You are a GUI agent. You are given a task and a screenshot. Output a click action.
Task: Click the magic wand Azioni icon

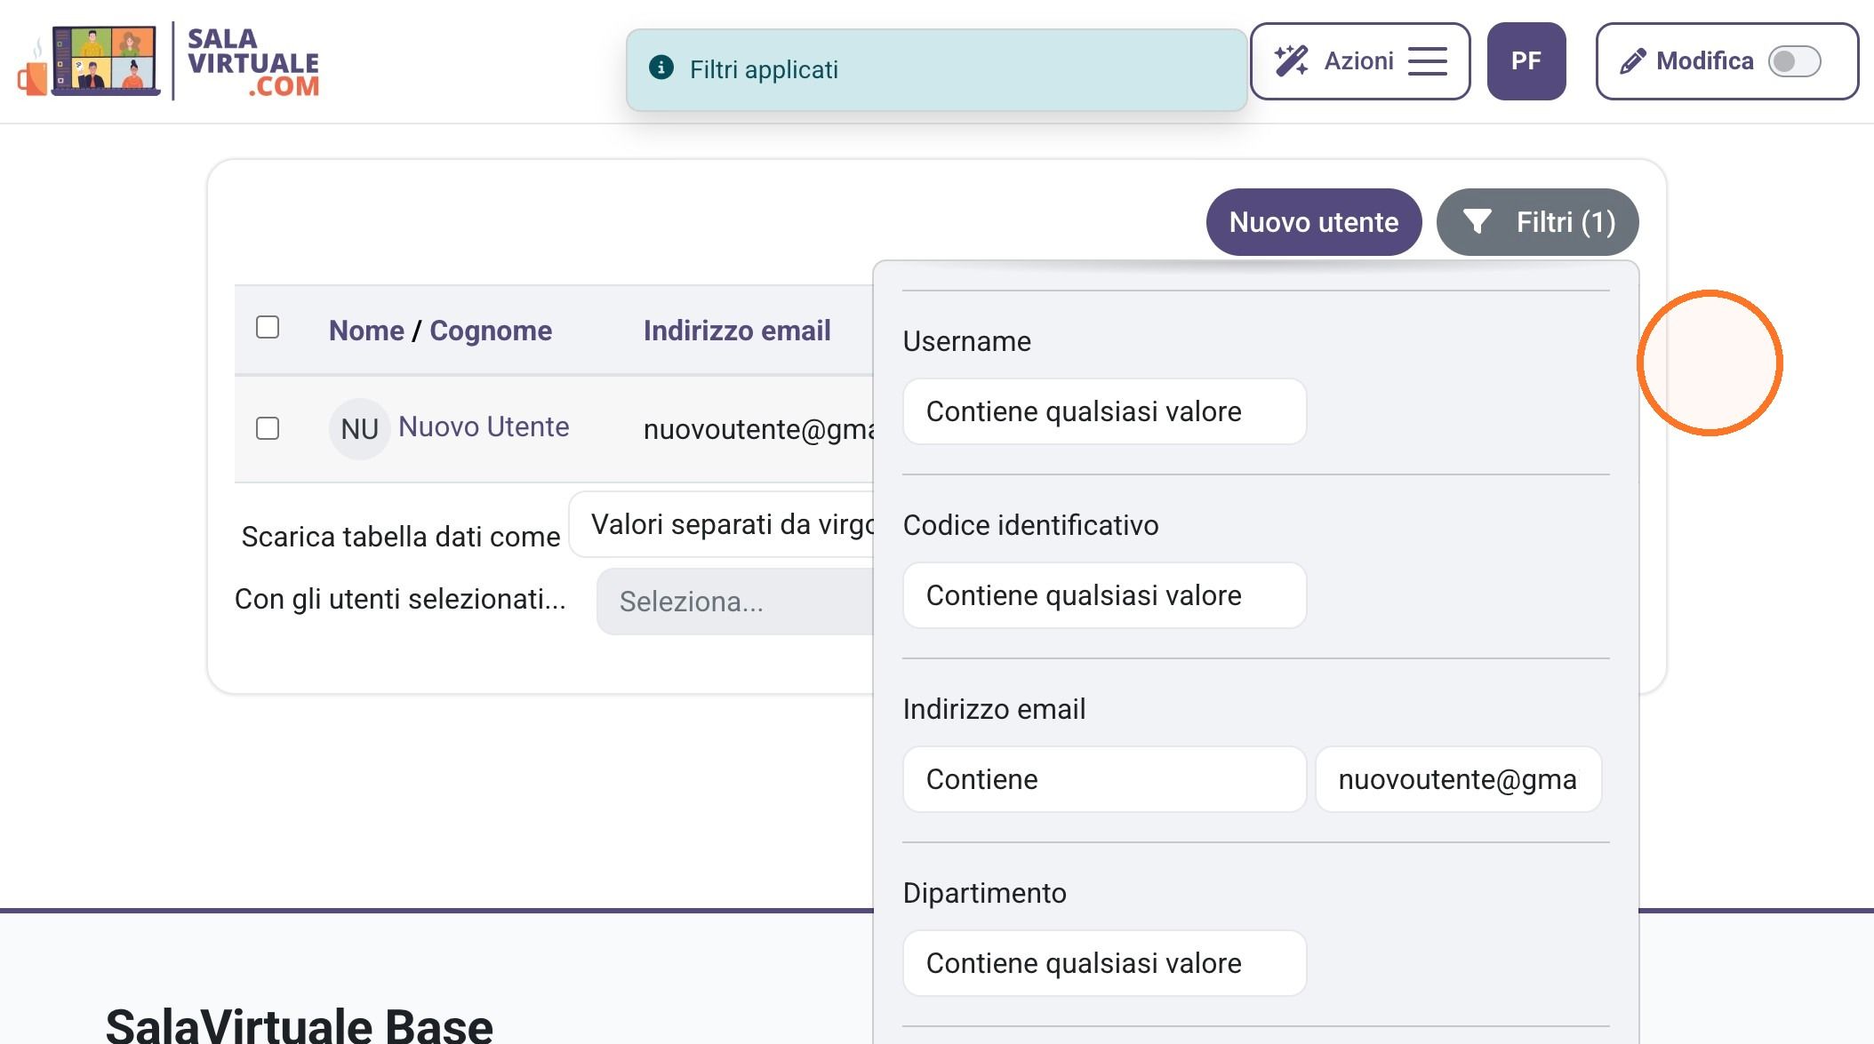click(x=1291, y=60)
